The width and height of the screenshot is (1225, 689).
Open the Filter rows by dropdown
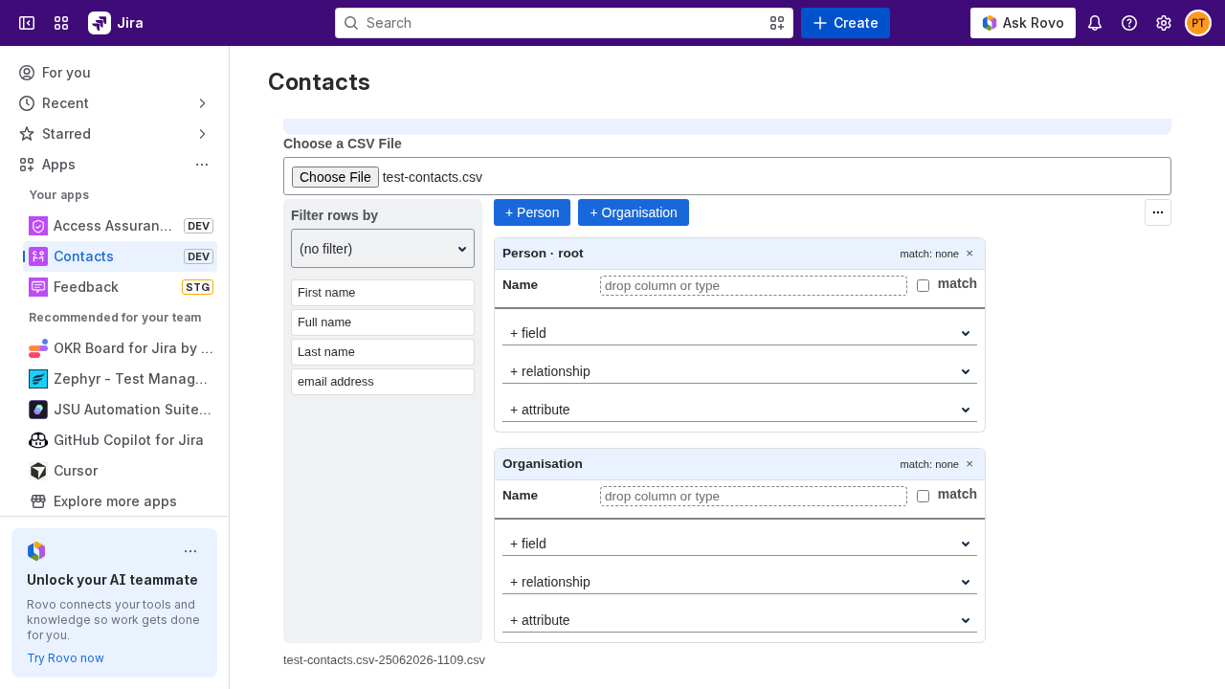pos(383,249)
